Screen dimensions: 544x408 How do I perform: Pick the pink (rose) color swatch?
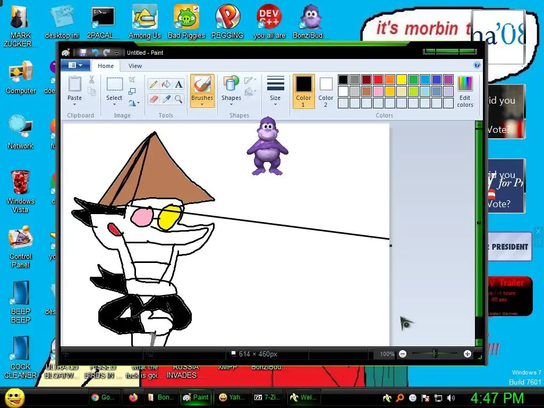point(378,91)
